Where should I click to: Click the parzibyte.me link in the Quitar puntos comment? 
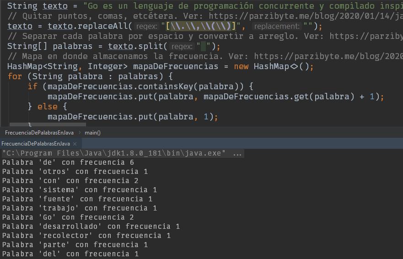[306, 16]
